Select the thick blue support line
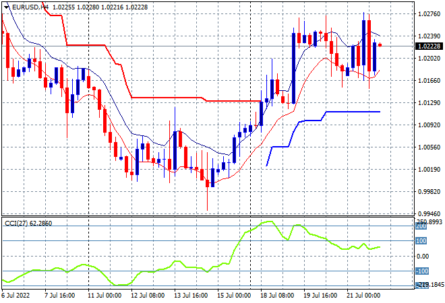The height and width of the screenshot is (303, 445). 351,112
